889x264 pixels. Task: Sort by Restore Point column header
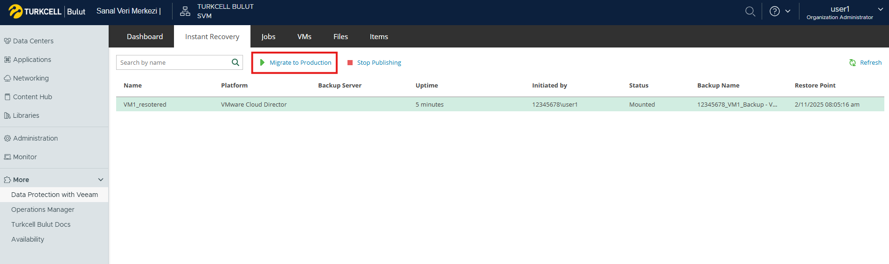pos(815,85)
